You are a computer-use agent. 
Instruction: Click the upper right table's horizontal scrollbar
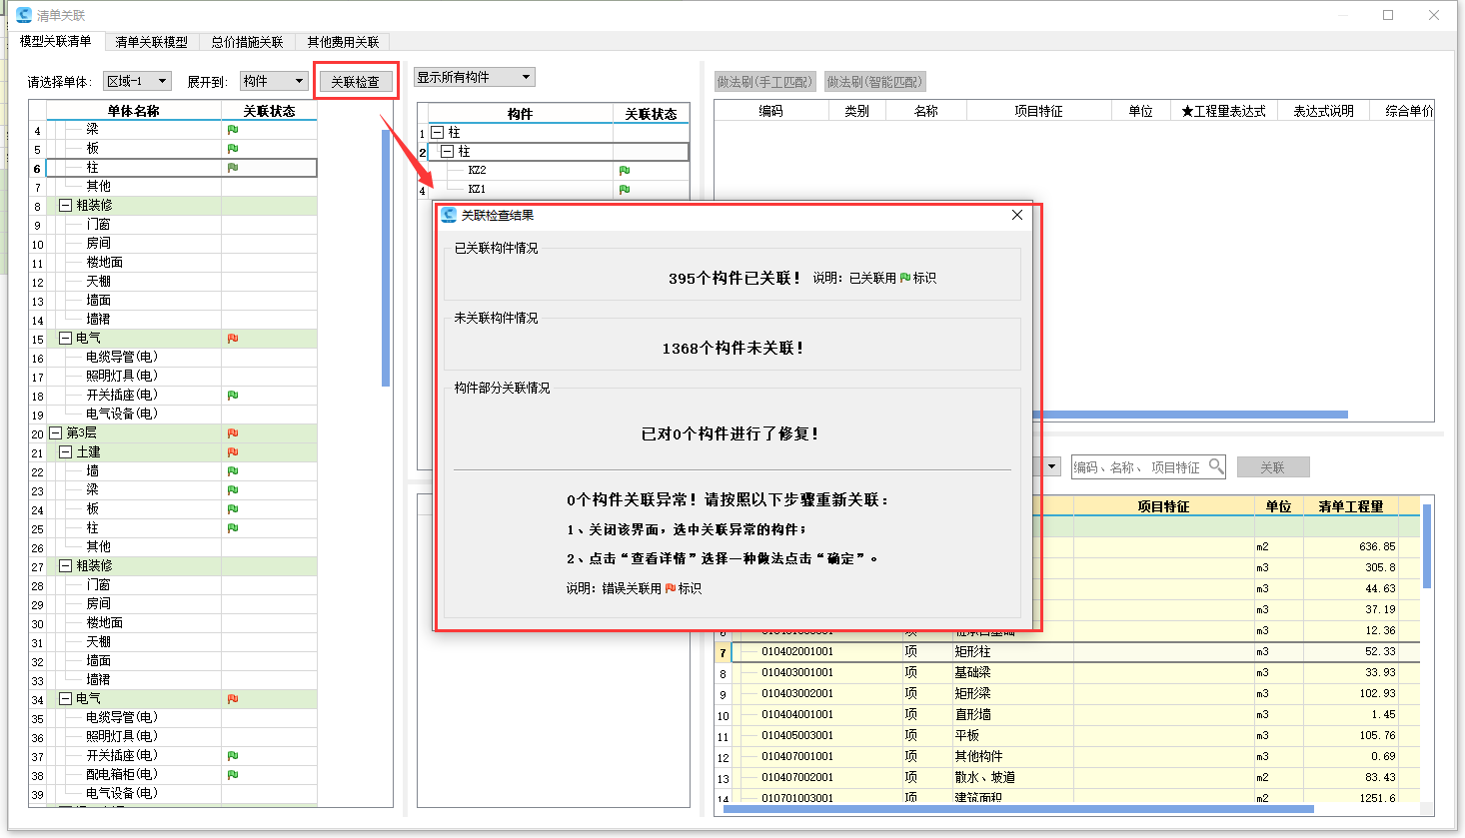tap(1190, 415)
